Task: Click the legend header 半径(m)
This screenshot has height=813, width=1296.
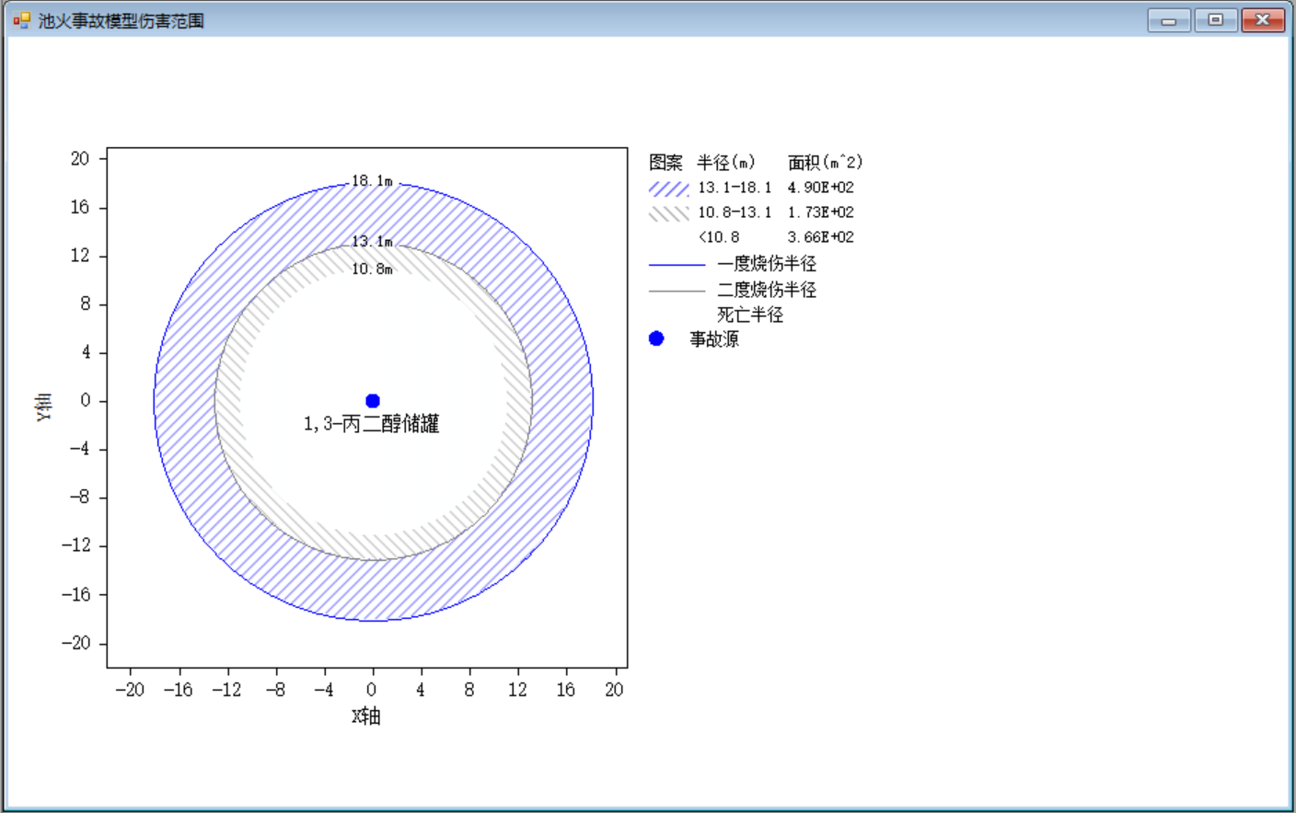Action: 726,163
